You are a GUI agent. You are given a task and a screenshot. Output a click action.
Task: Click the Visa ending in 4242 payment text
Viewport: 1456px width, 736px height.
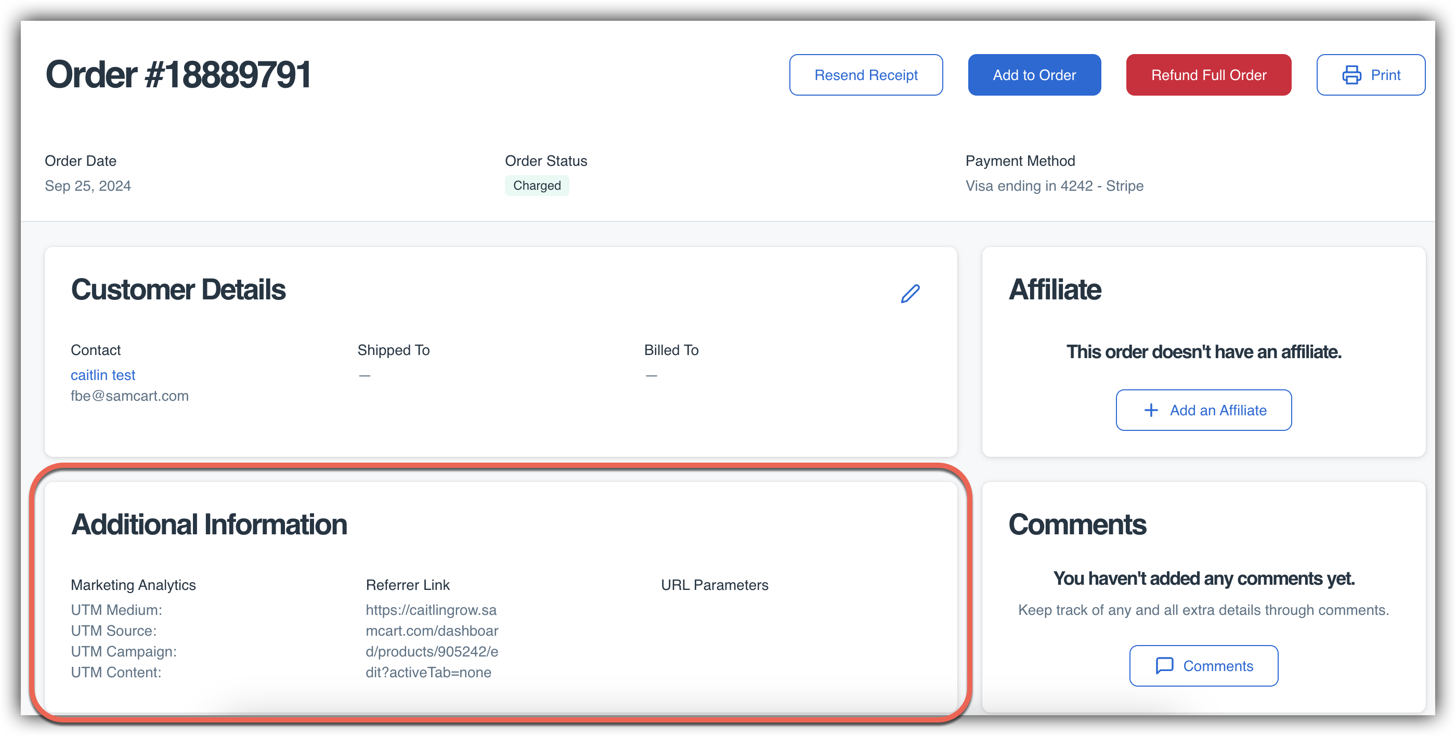click(x=1054, y=186)
